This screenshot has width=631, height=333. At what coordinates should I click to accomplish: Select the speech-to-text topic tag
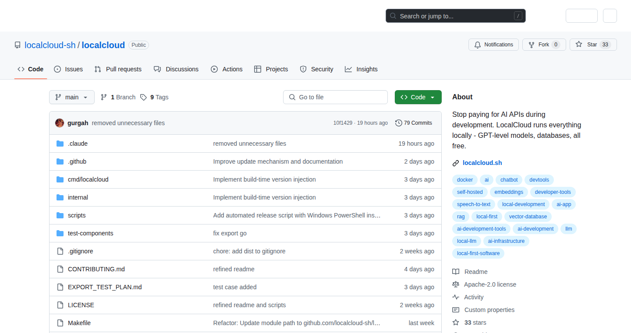474,204
